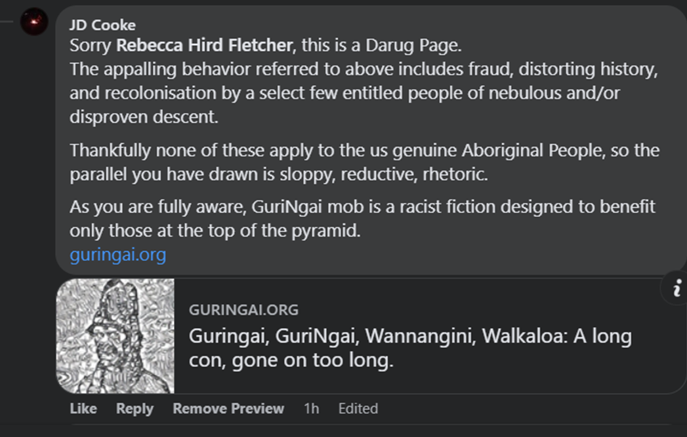This screenshot has height=437, width=687.
Task: Click Remove Preview under the comment
Action: (x=228, y=408)
